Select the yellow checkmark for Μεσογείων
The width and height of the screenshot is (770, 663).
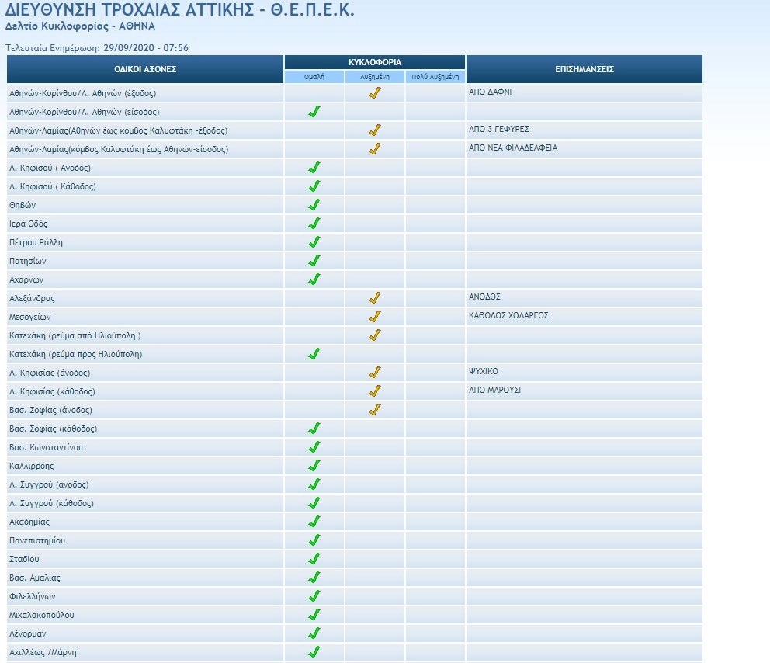(x=375, y=317)
